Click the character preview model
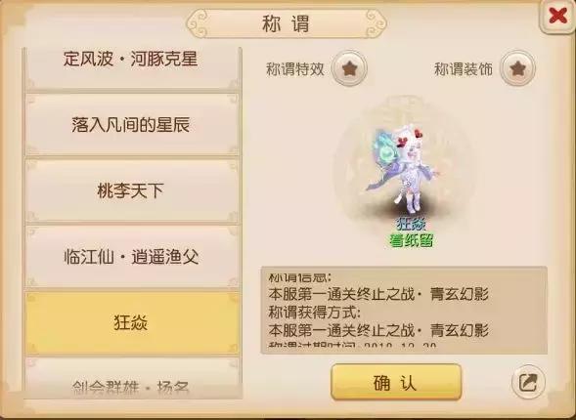Viewport: 576px width, 420px height. (x=404, y=169)
